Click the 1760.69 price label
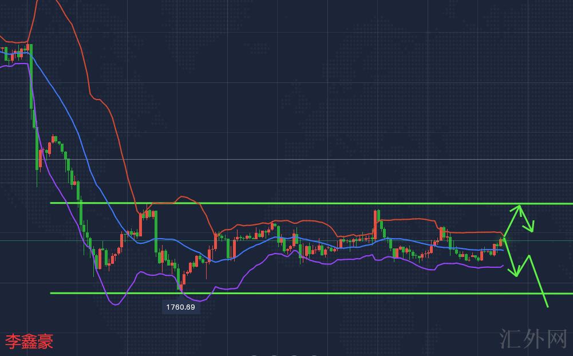This screenshot has width=573, height=356. [x=180, y=307]
